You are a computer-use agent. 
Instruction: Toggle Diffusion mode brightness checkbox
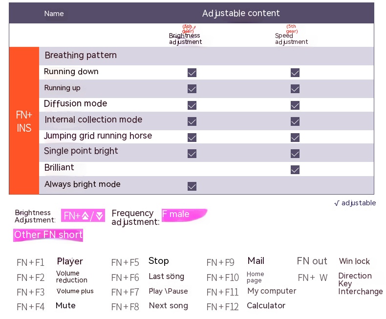192,105
